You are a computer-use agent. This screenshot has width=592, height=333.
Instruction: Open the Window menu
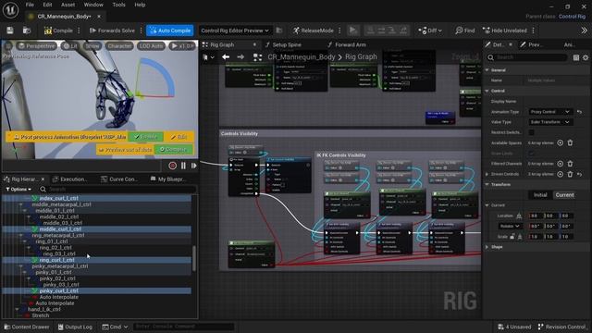tap(93, 5)
